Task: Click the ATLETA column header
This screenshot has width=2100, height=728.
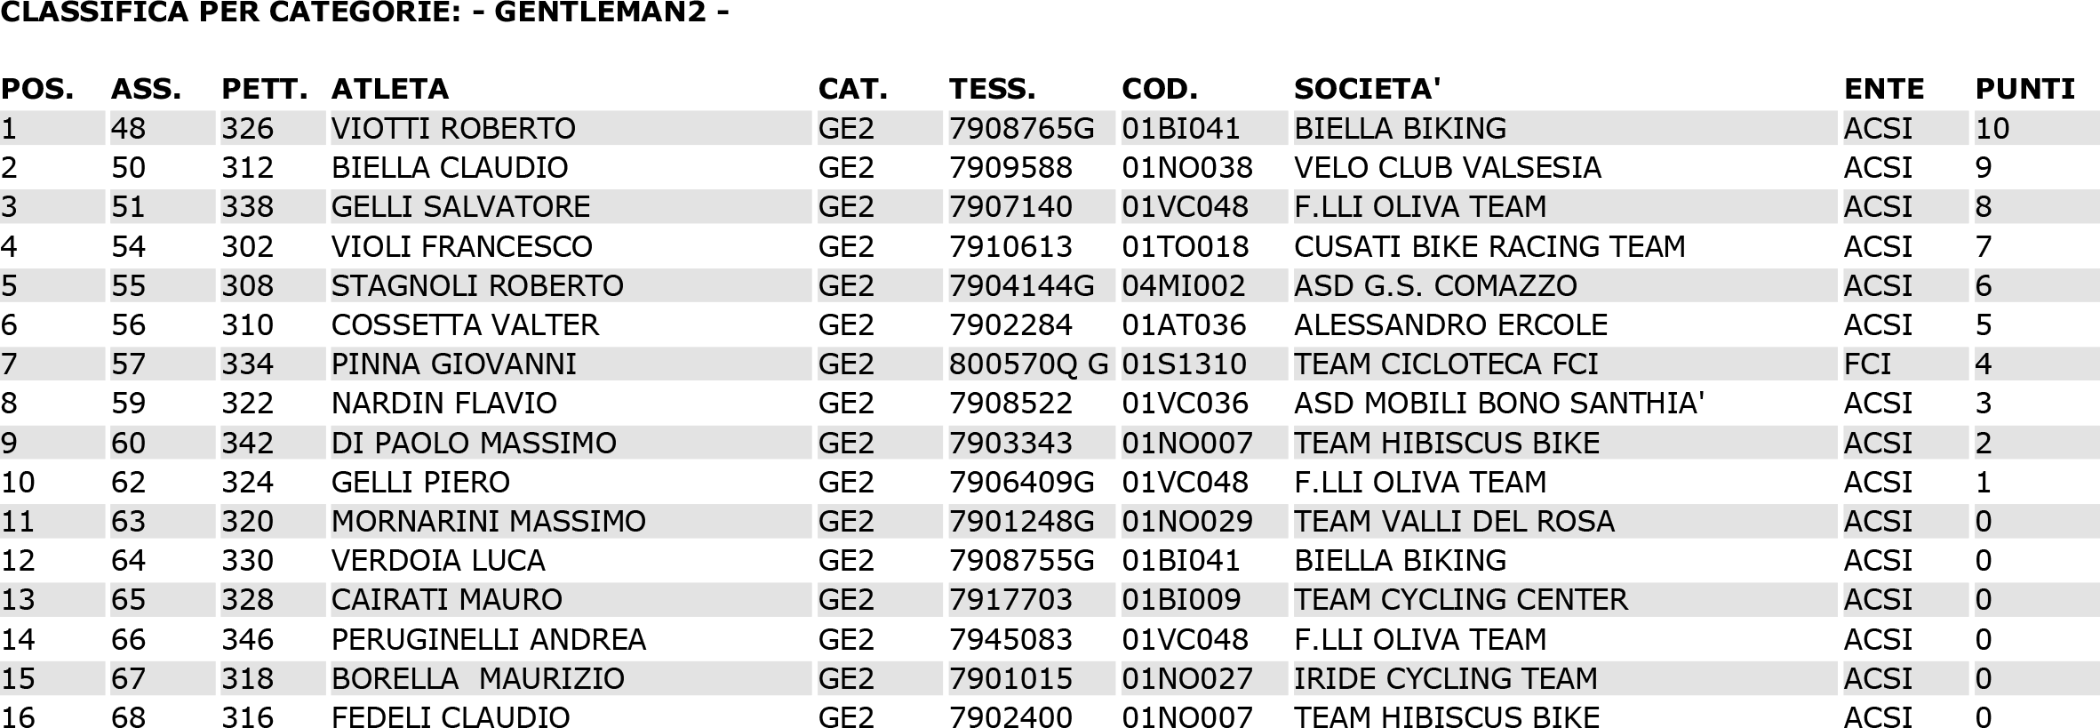Action: click(x=389, y=89)
